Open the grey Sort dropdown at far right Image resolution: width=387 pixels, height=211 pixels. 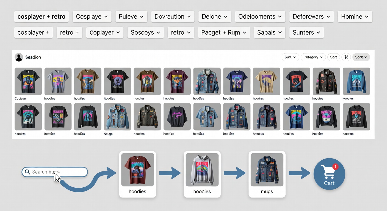click(x=361, y=57)
